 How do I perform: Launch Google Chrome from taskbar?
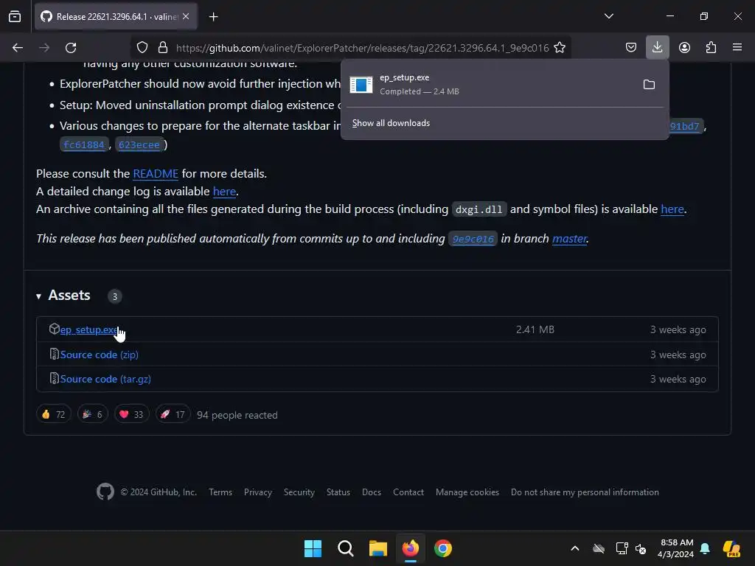coord(443,548)
